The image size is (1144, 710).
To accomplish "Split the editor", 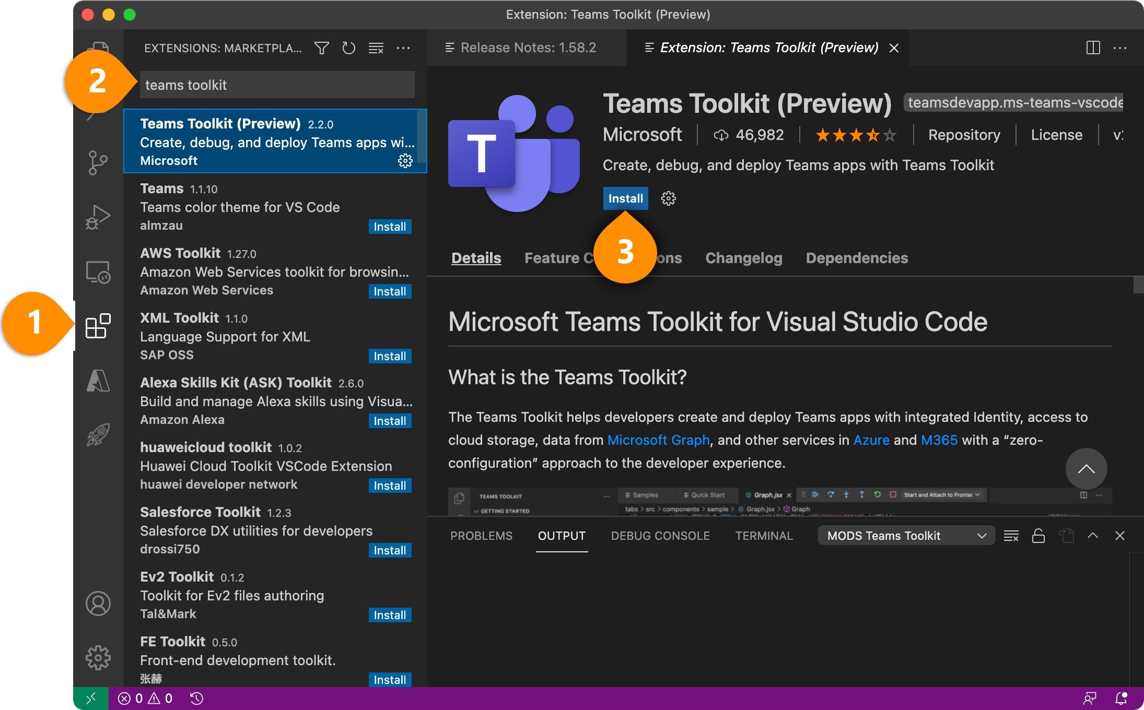I will [x=1093, y=48].
